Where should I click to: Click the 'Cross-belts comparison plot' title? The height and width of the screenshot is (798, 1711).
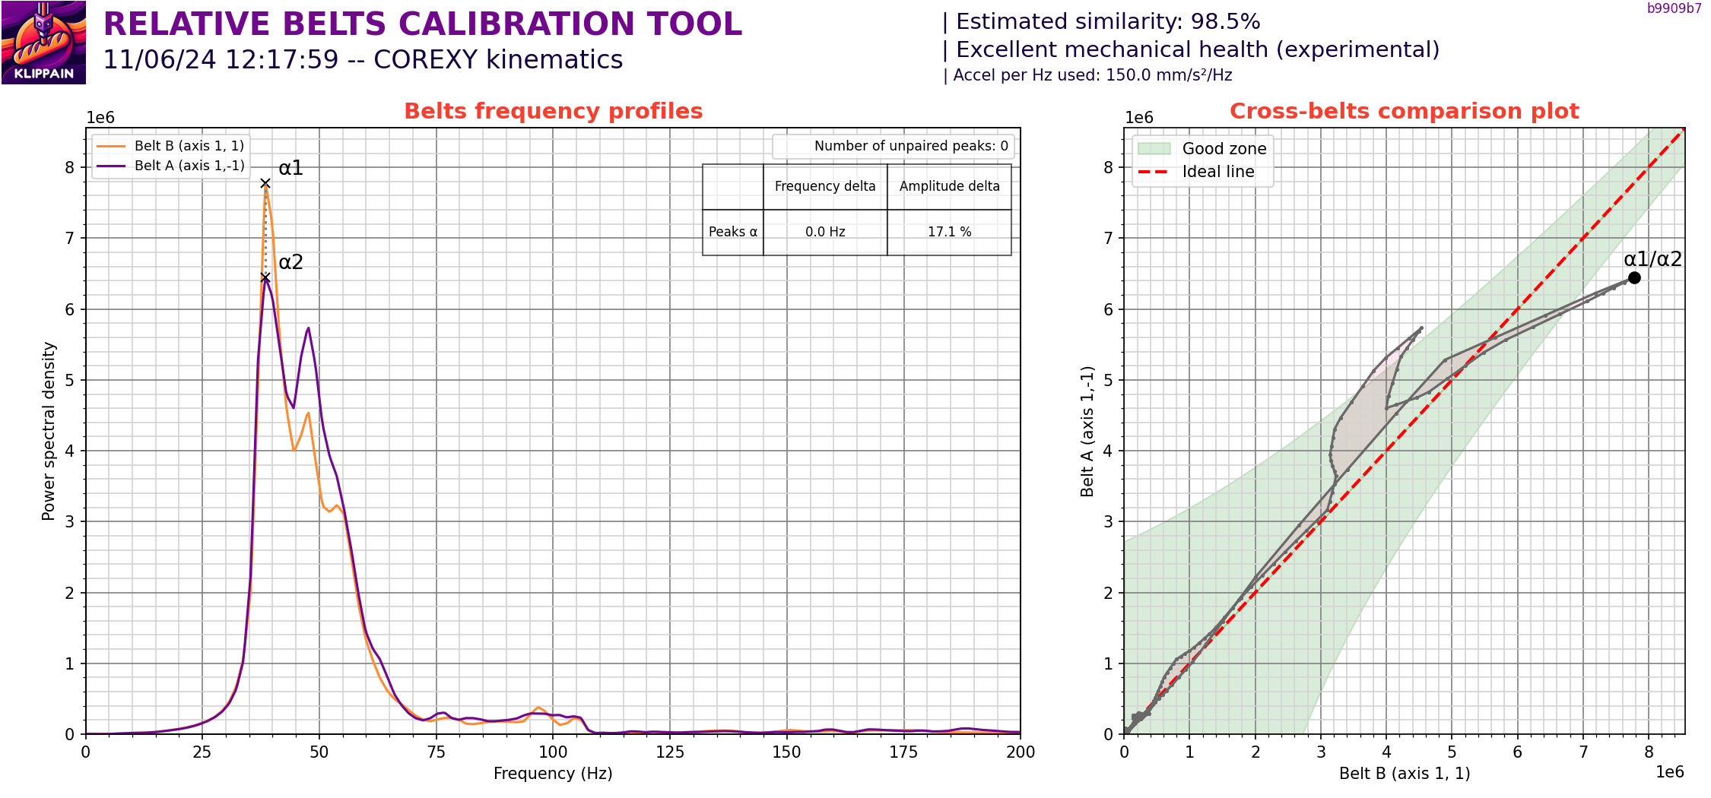[x=1404, y=111]
